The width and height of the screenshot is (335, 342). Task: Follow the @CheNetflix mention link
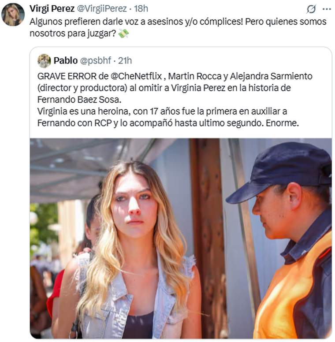tap(136, 76)
